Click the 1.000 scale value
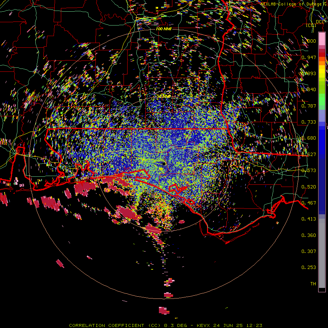 [x=309, y=41]
